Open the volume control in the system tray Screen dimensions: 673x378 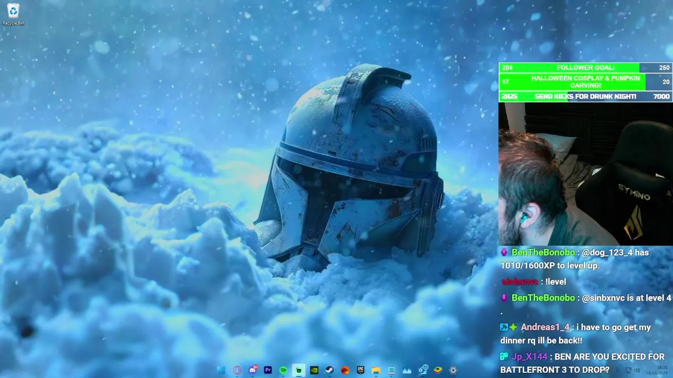637,371
